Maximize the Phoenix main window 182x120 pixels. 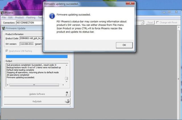169,12
